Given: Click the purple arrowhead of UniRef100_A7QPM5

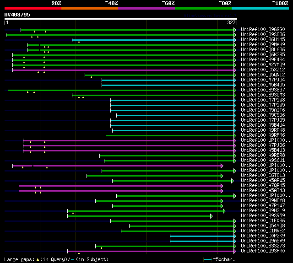Looking at the screenshot, I should pyautogui.click(x=222, y=186).
